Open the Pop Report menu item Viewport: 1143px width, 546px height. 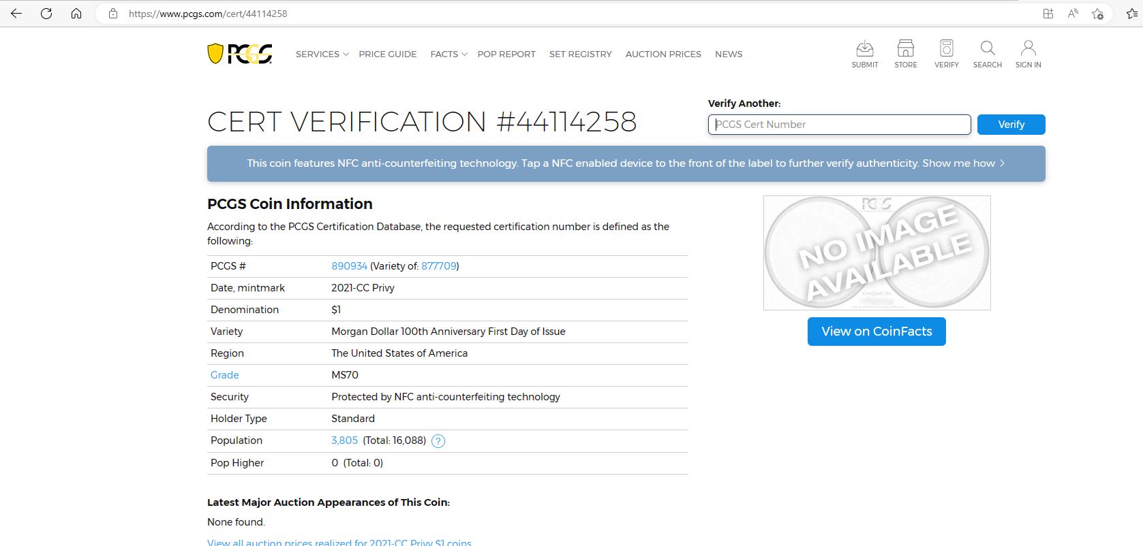click(506, 54)
